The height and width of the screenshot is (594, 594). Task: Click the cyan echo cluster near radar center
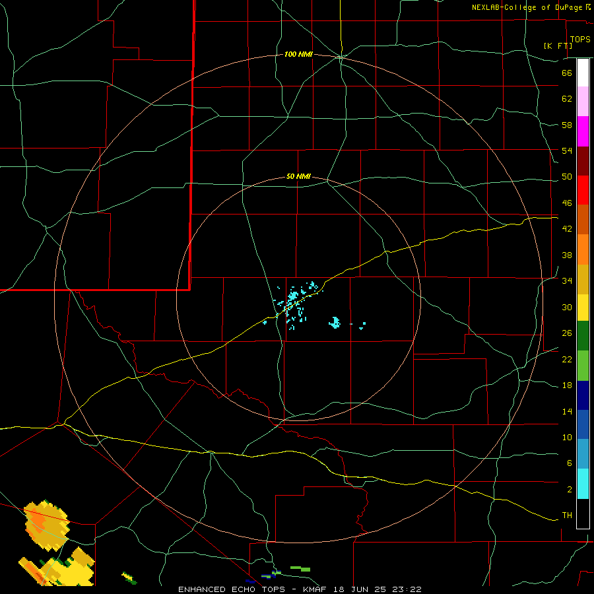click(x=293, y=298)
